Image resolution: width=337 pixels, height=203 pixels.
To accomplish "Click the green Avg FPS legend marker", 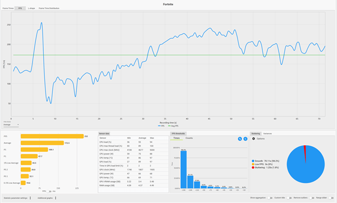I will (x=169, y=126).
